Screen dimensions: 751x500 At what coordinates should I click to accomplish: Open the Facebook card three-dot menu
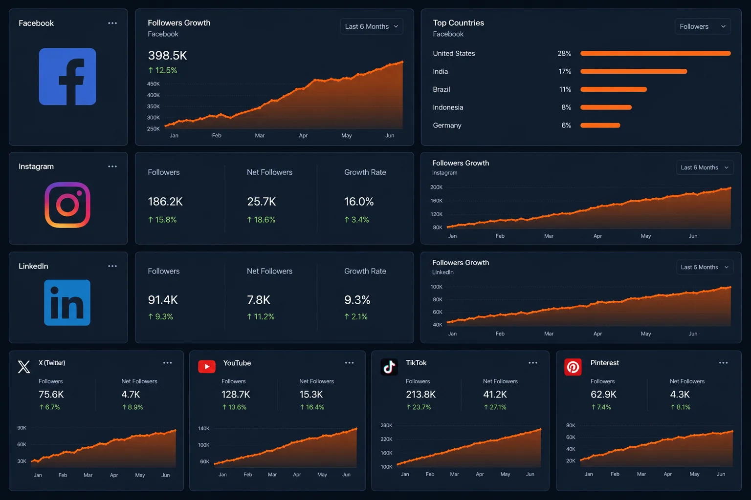[112, 23]
